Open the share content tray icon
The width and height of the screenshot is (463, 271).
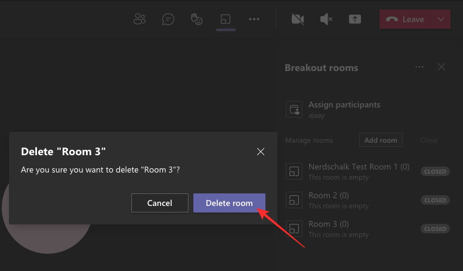pyautogui.click(x=355, y=19)
